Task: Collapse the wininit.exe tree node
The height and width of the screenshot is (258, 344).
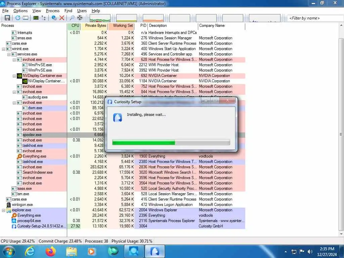Action: pos(3,49)
